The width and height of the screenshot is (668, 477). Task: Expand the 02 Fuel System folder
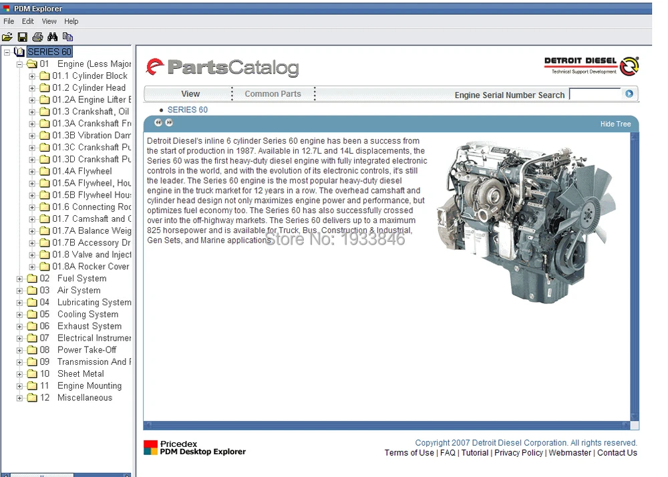coord(19,279)
